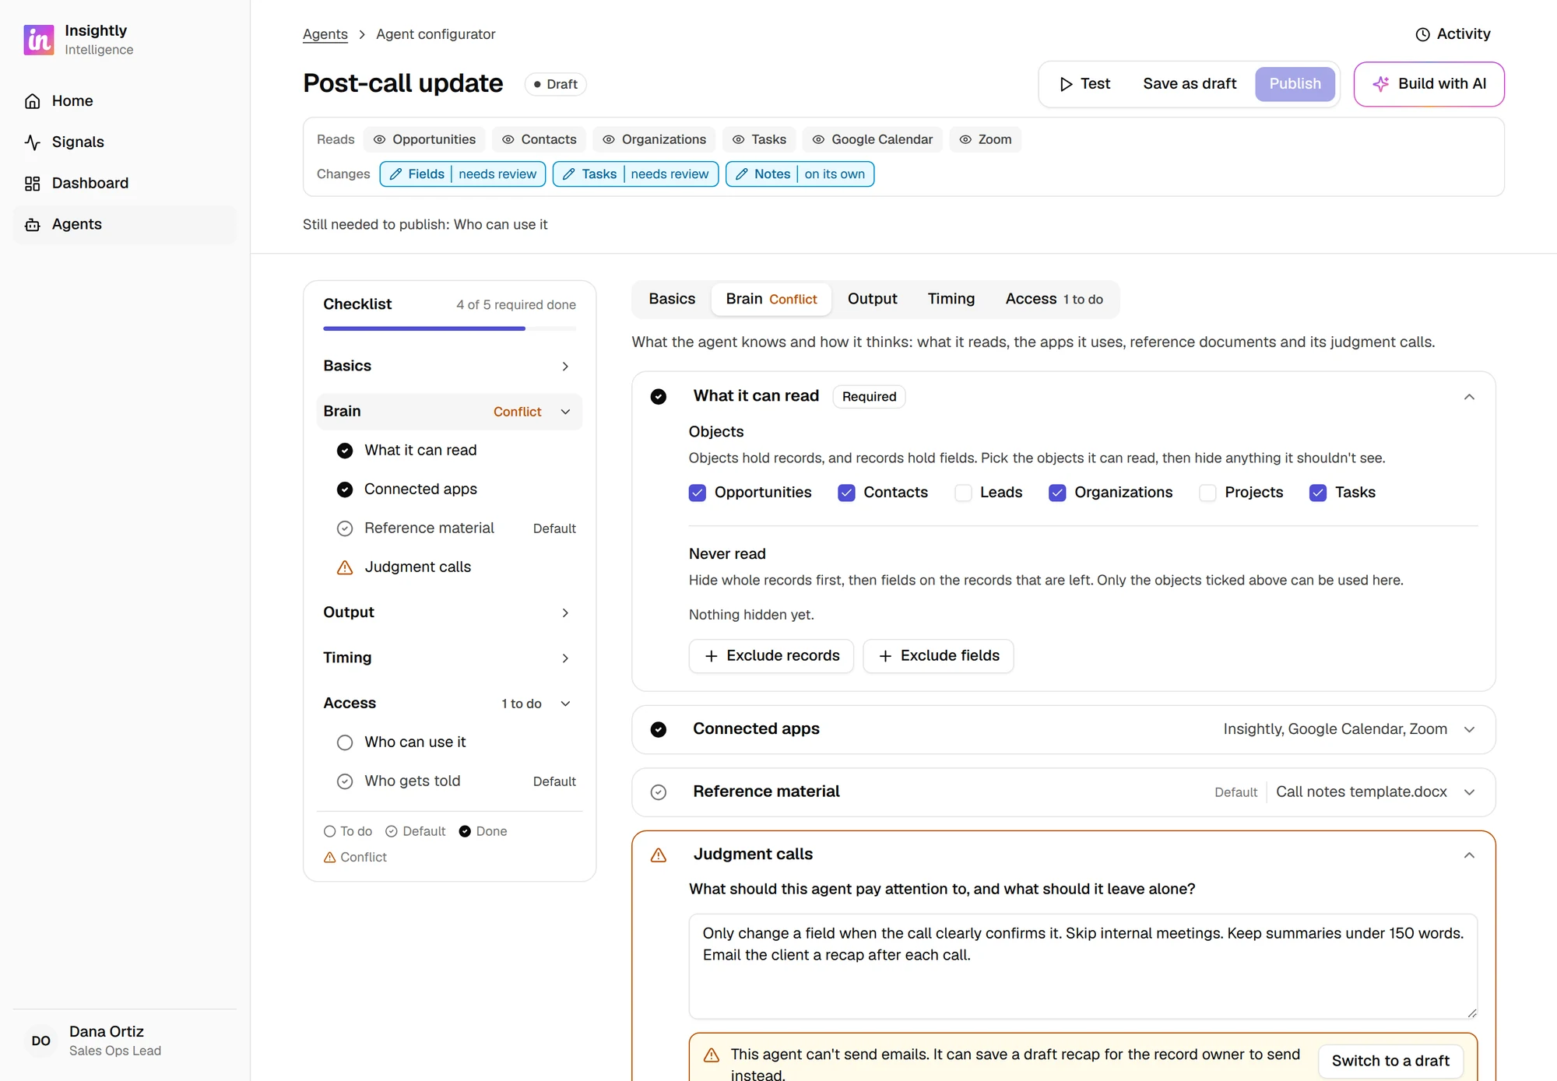Image resolution: width=1557 pixels, height=1081 pixels.
Task: Click the Fields needs review pencil chip
Action: click(x=462, y=174)
